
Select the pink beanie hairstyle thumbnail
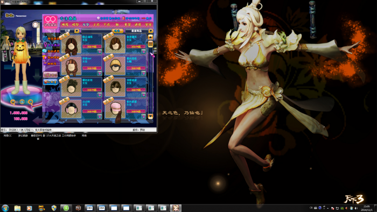point(115,109)
